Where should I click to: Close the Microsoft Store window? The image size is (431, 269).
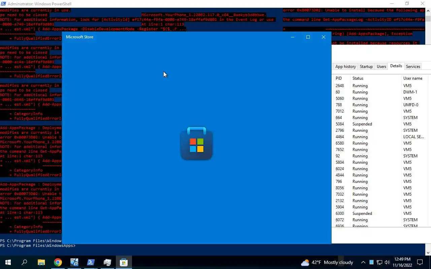(324, 37)
